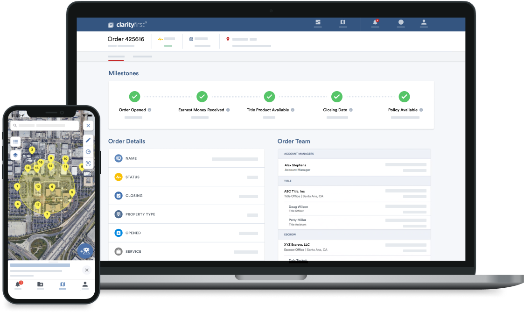Close the phone map search bar
This screenshot has height=313, width=524.
point(88,126)
